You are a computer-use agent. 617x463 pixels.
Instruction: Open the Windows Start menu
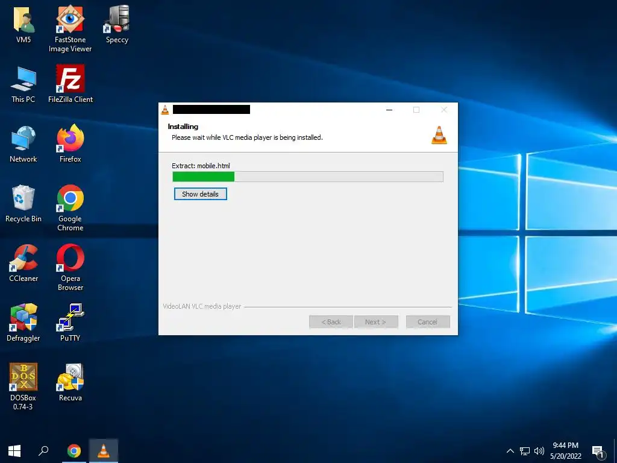[x=14, y=451]
